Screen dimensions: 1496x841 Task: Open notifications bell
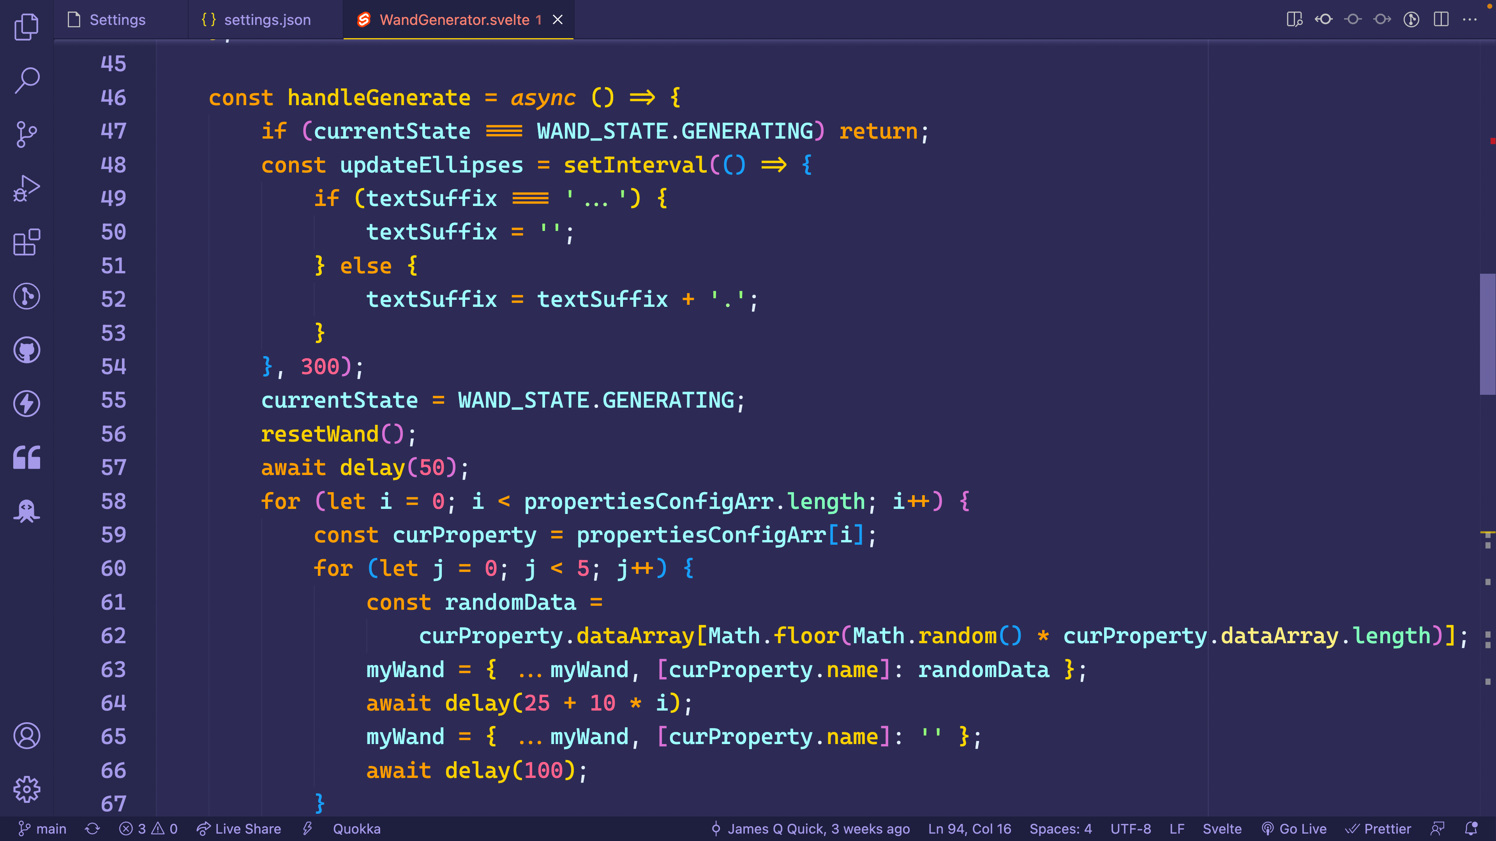[x=1471, y=829]
